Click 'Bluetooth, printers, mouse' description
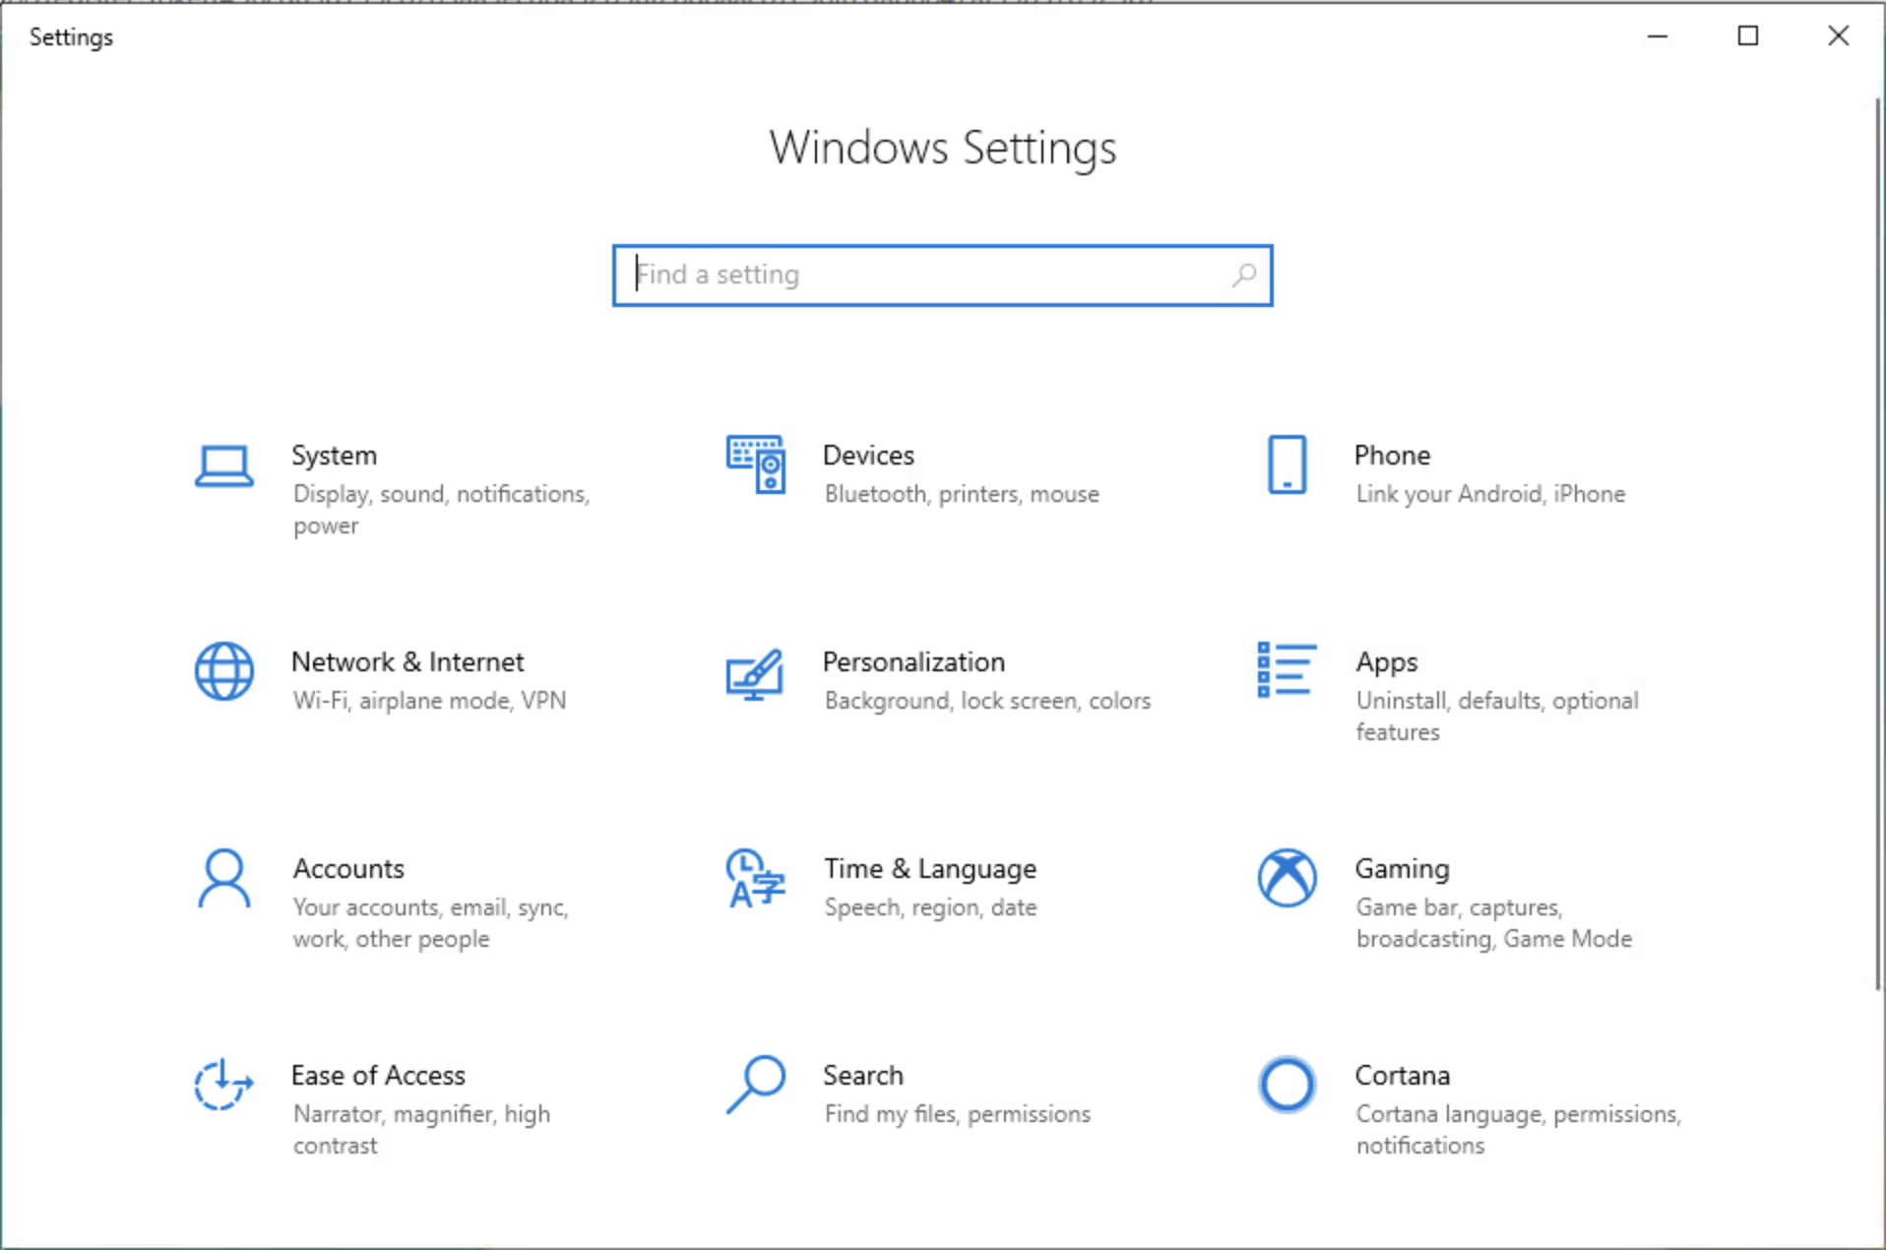 962,493
